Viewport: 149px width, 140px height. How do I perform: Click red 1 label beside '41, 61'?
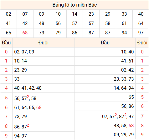click(142, 61)
